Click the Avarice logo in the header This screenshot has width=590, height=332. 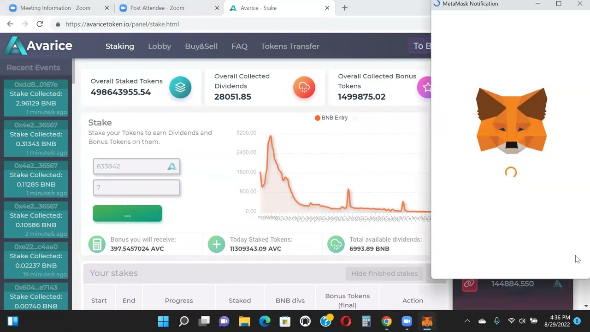click(x=39, y=46)
